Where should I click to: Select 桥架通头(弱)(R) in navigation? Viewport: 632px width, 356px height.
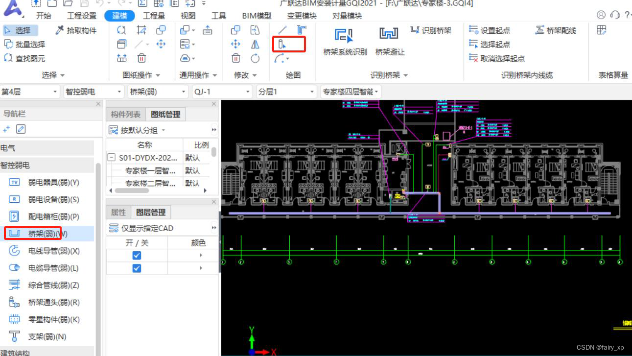pos(47,302)
